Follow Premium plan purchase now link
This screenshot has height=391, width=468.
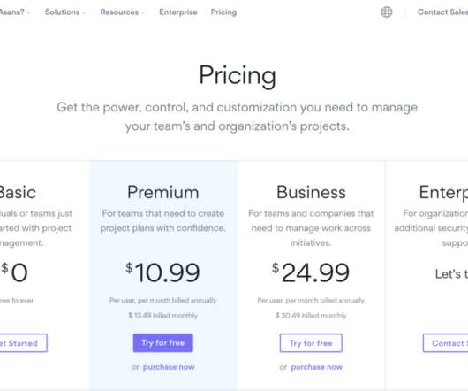coord(169,367)
